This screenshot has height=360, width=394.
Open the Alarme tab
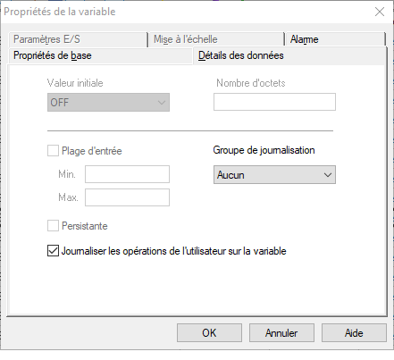tap(335, 39)
